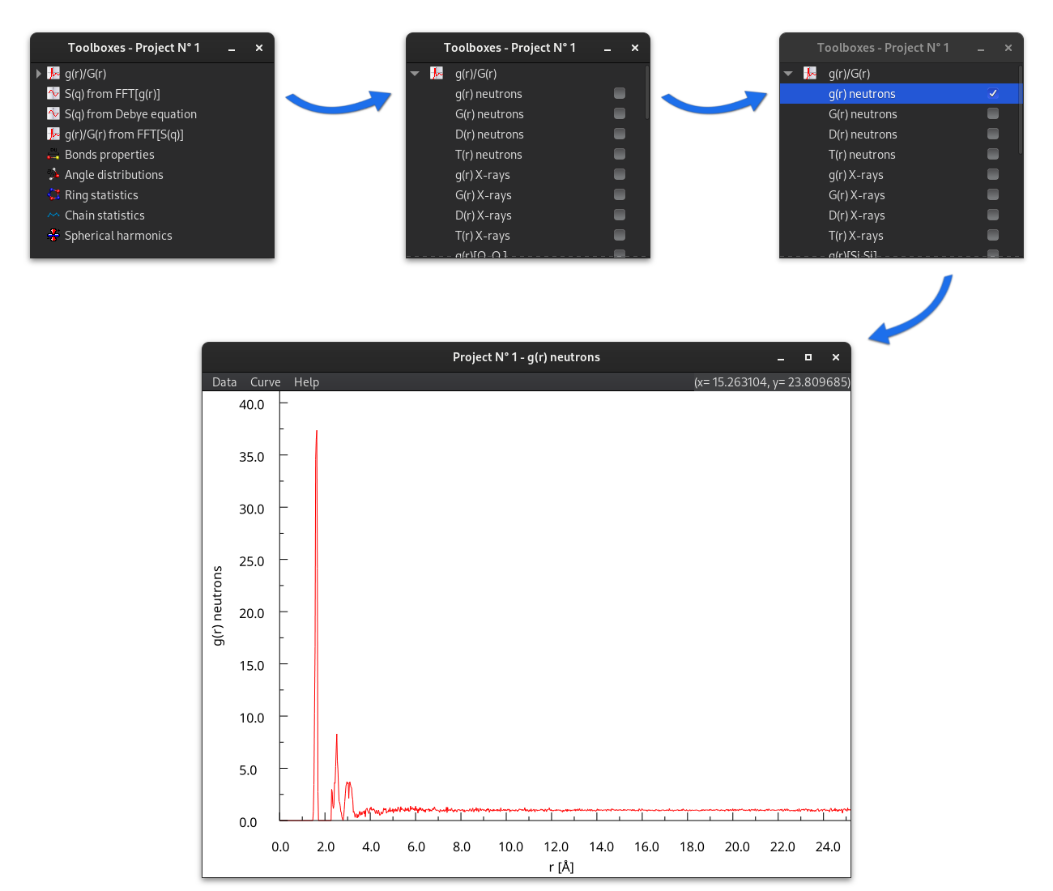
Task: Uncheck the selected g(r) neutrons checkbox
Action: pyautogui.click(x=993, y=94)
